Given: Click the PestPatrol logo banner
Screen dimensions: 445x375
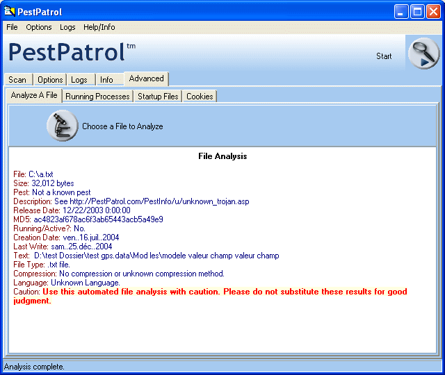Looking at the screenshot, I should click(x=72, y=52).
